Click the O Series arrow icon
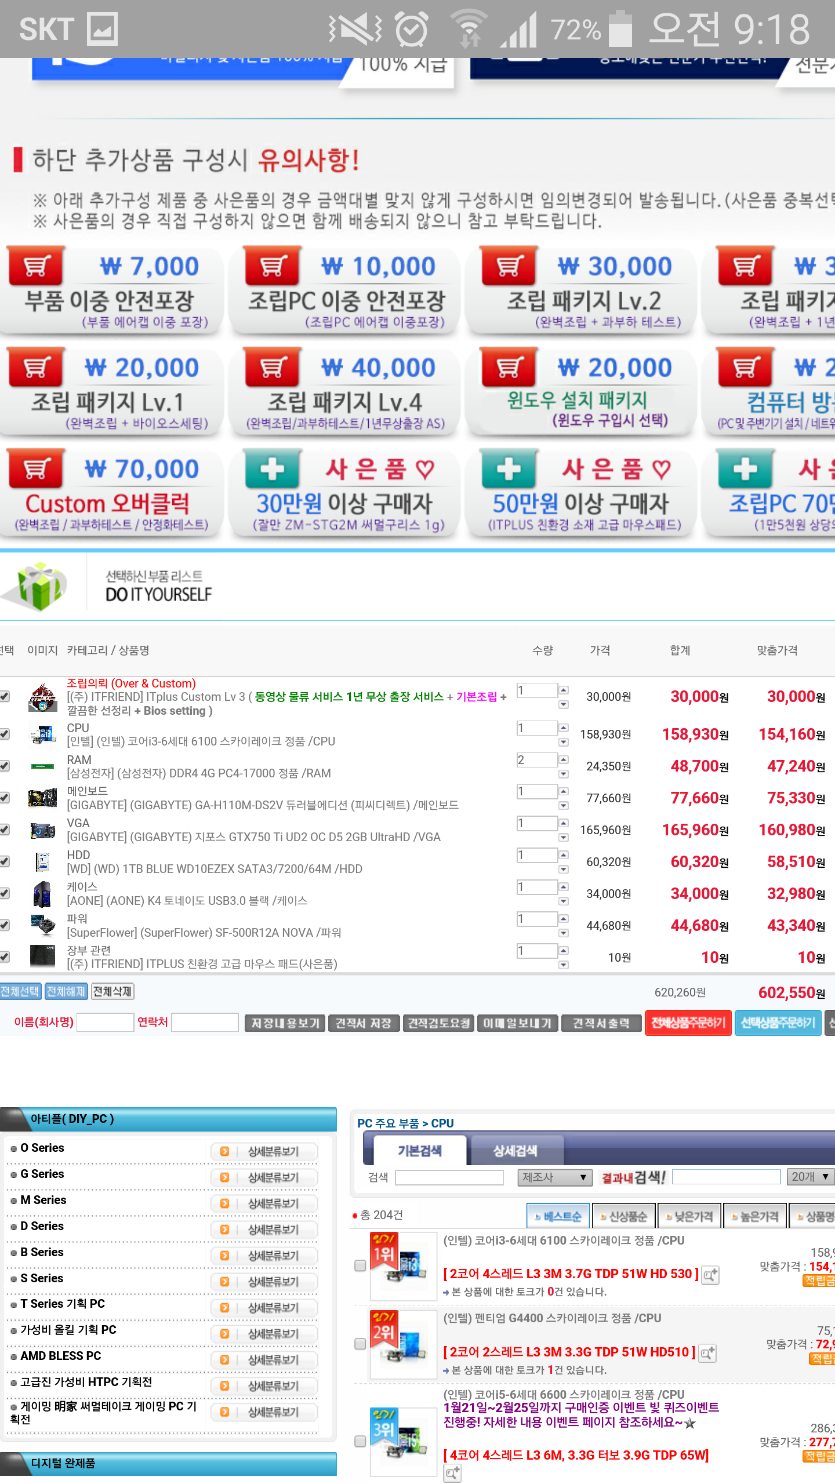This screenshot has width=835, height=1484. click(224, 1151)
